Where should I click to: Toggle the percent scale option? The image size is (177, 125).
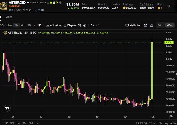point(161,123)
